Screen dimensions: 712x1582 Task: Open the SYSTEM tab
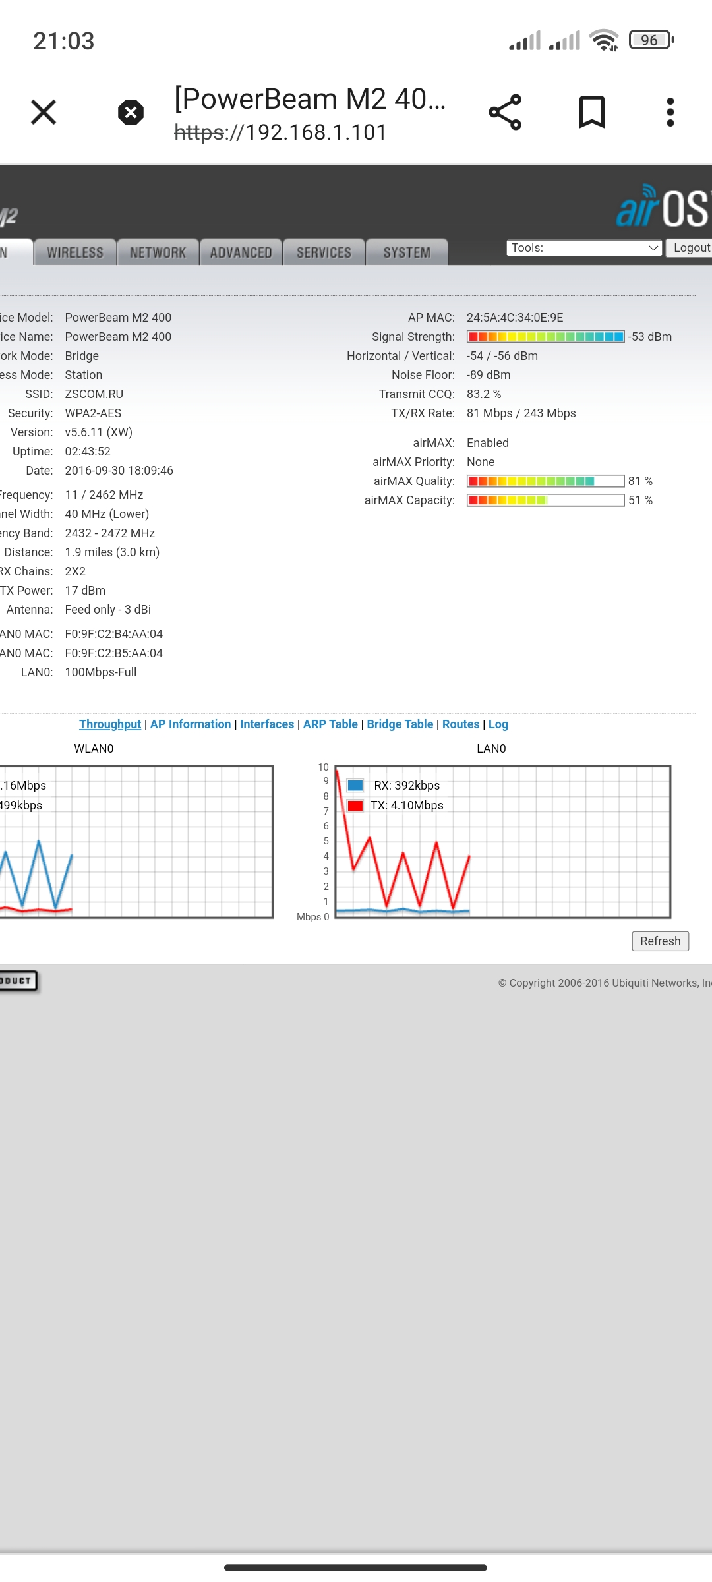tap(407, 252)
